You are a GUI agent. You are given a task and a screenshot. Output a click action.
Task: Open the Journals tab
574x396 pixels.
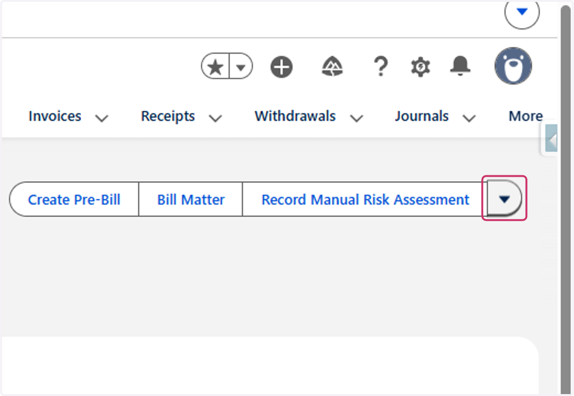(x=422, y=116)
